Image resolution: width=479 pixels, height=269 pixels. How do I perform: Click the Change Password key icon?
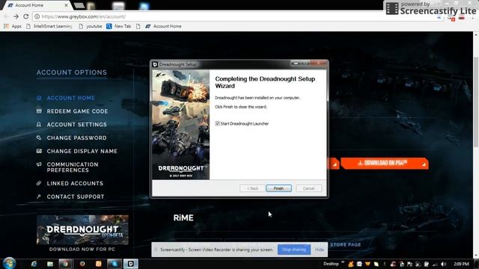[39, 137]
